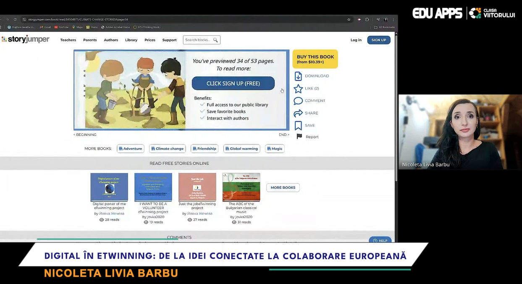Image resolution: width=522 pixels, height=284 pixels.
Task: Open the Maps bookmark
Action: 78,27
